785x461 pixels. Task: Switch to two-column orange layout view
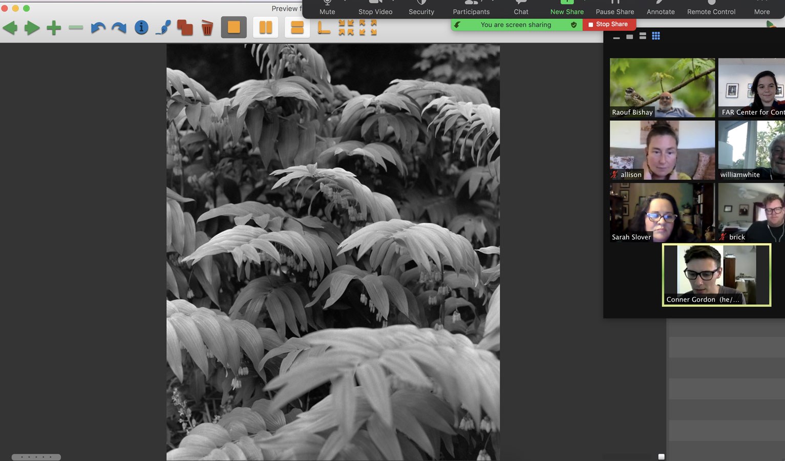coord(265,28)
